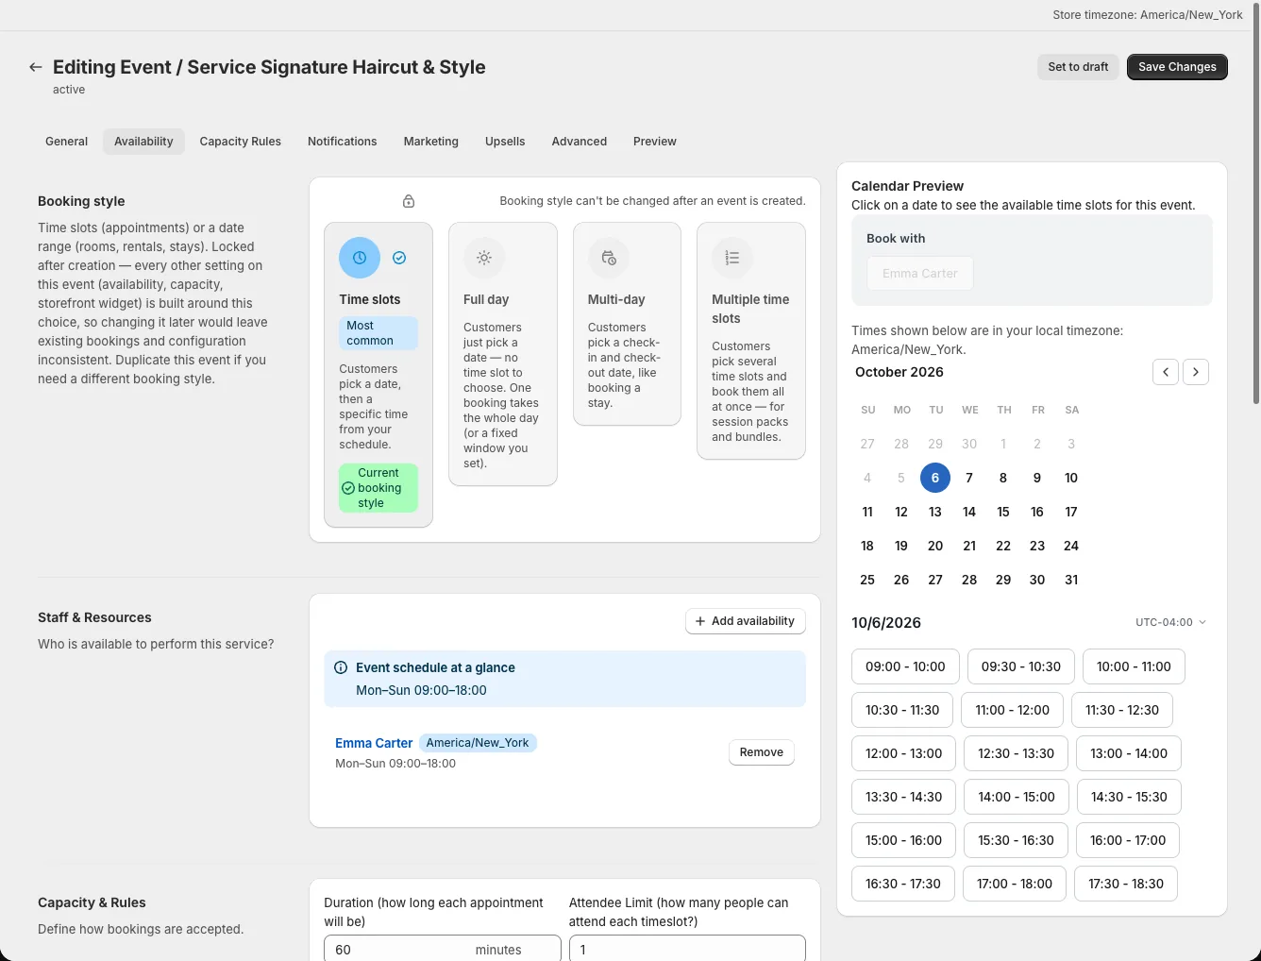Choose the 17:30 - 18:30 time slot
This screenshot has width=1261, height=961.
(x=1126, y=884)
